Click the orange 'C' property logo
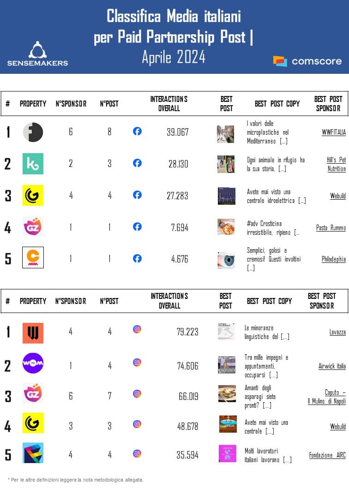Image resolution: width=349 pixels, height=488 pixels. (x=33, y=258)
